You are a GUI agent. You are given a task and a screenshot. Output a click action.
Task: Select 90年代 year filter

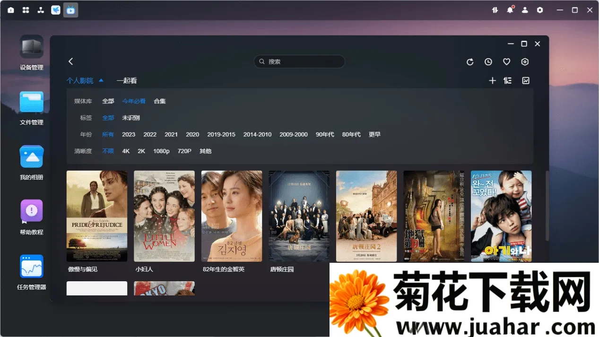325,135
